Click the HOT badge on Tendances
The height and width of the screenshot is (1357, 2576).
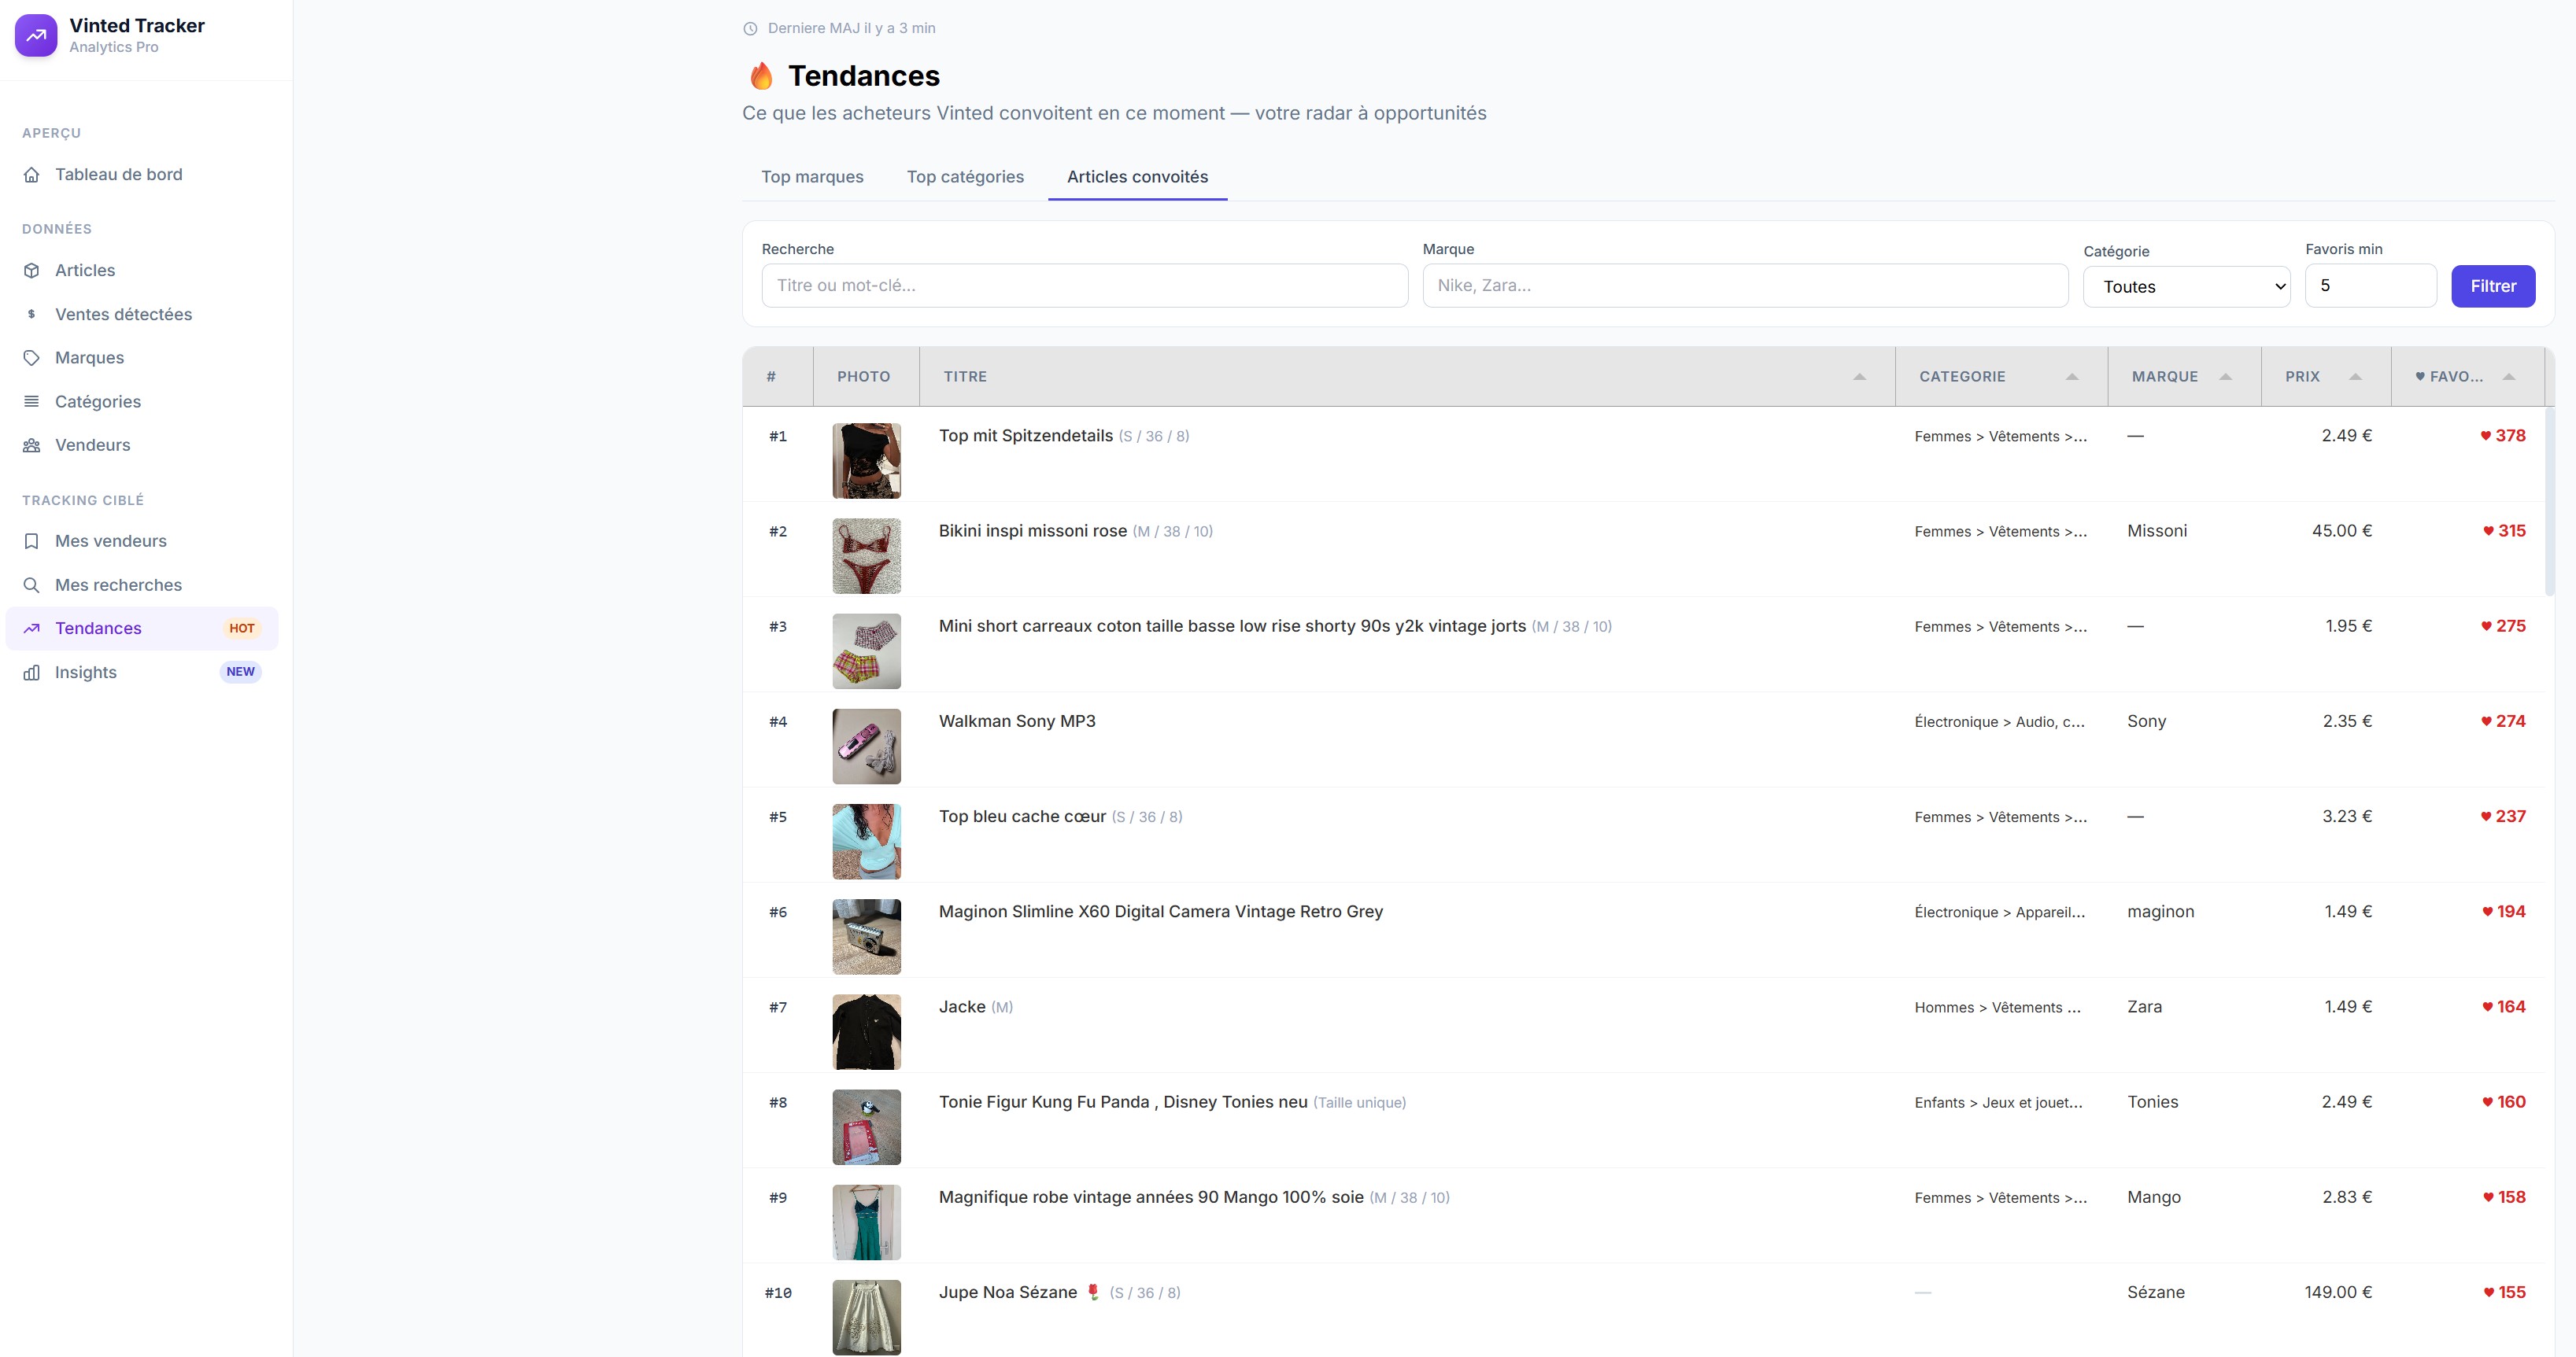click(242, 629)
